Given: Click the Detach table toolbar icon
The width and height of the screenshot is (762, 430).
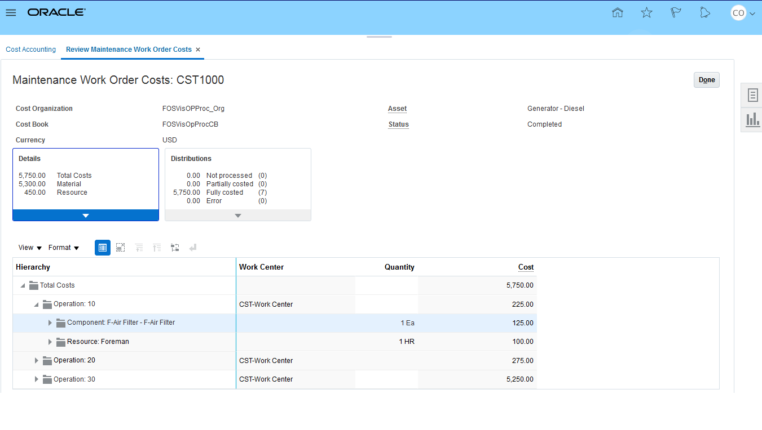Looking at the screenshot, I should click(x=120, y=248).
